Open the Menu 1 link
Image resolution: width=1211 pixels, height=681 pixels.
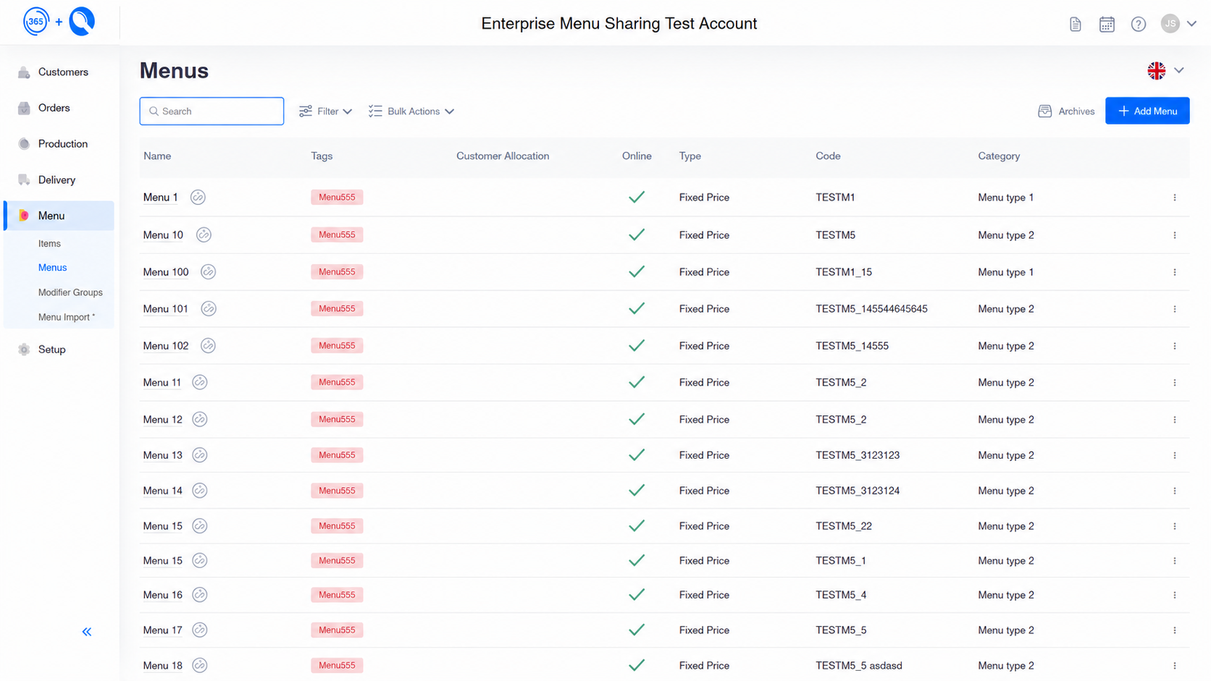161,197
